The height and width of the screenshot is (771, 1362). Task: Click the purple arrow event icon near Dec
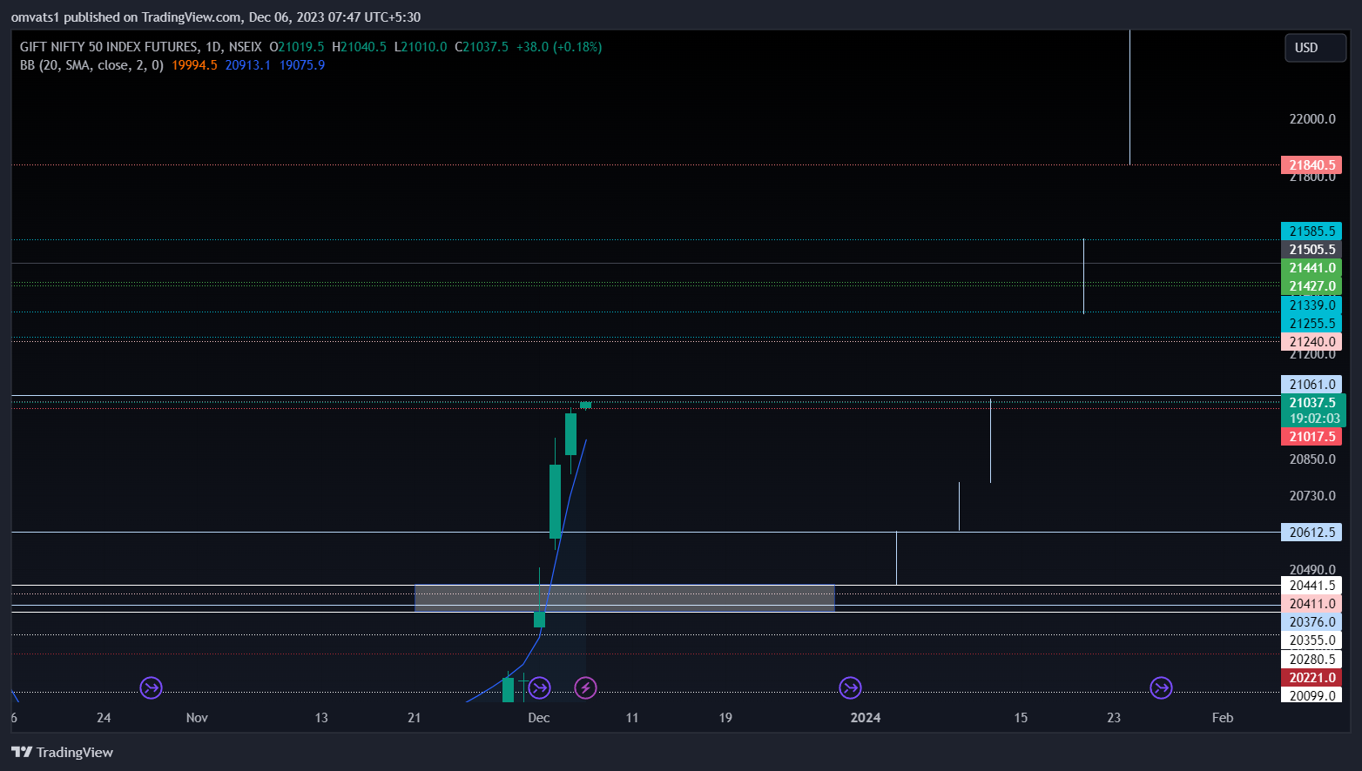pyautogui.click(x=539, y=688)
